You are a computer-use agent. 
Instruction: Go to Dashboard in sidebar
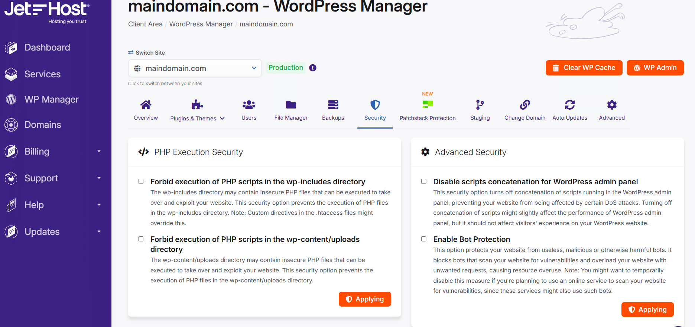coord(47,48)
